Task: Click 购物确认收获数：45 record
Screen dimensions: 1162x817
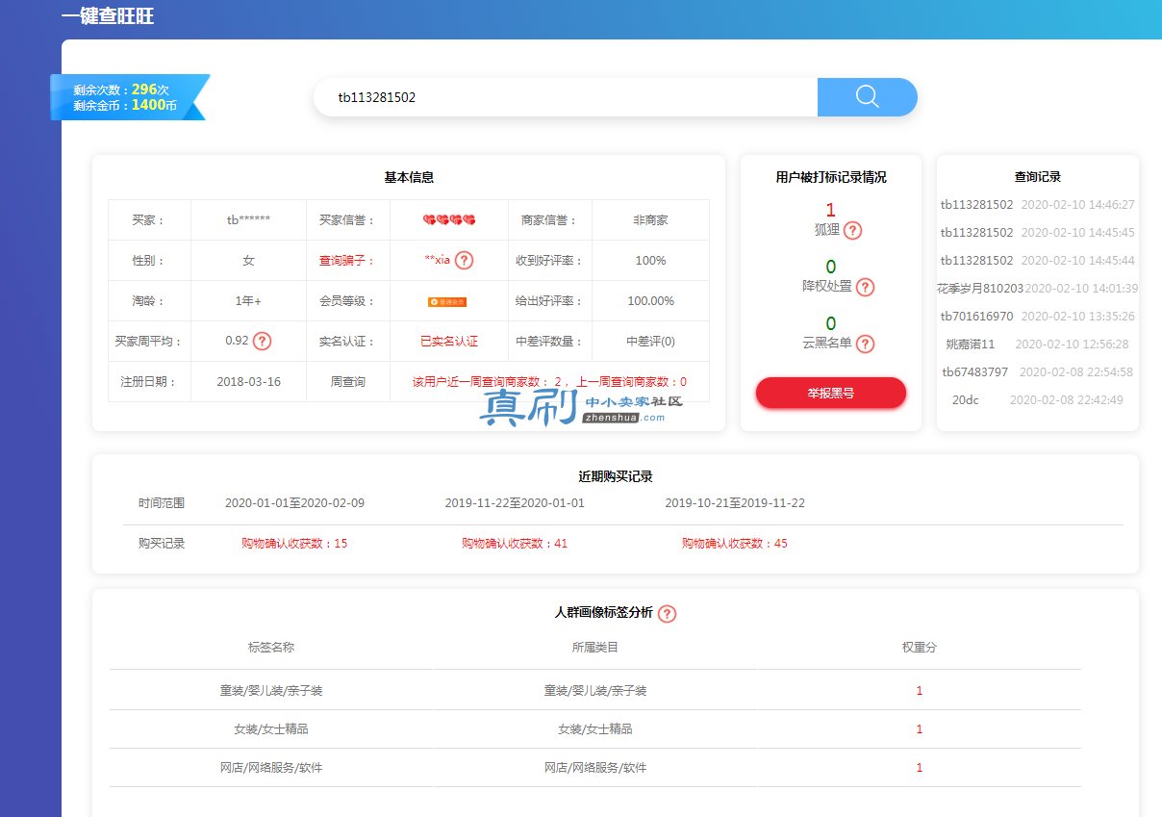Action: coord(735,544)
